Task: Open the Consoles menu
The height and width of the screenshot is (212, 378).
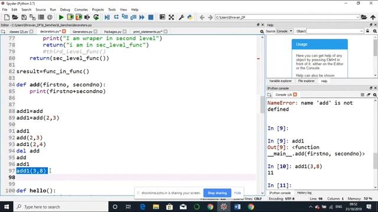Action: [x=81, y=9]
